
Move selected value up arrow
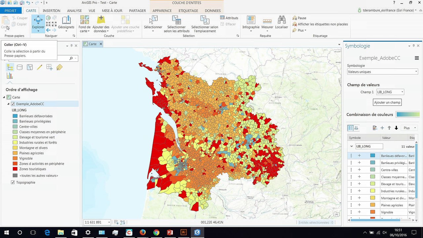coord(389,128)
